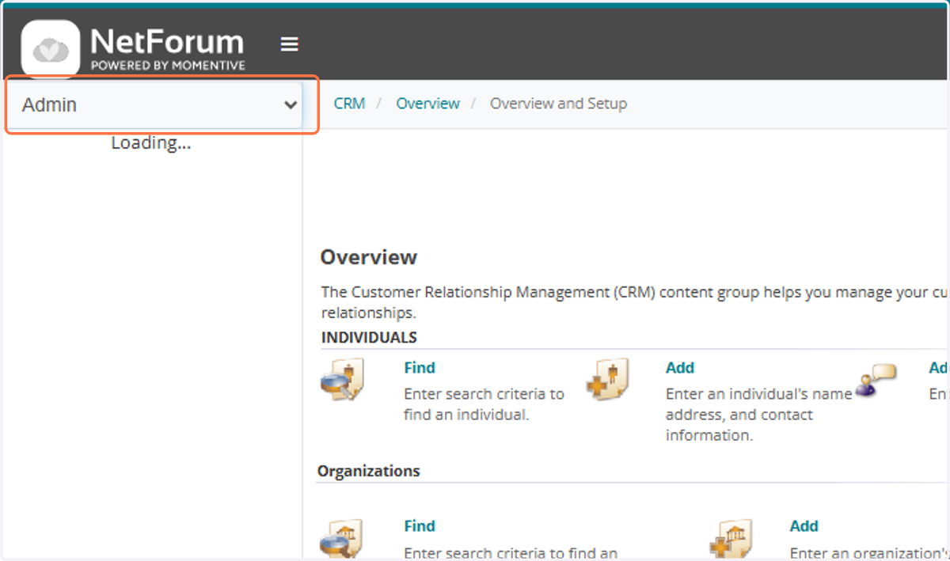
Task: Click the NetForum wordmark text
Action: (x=167, y=41)
